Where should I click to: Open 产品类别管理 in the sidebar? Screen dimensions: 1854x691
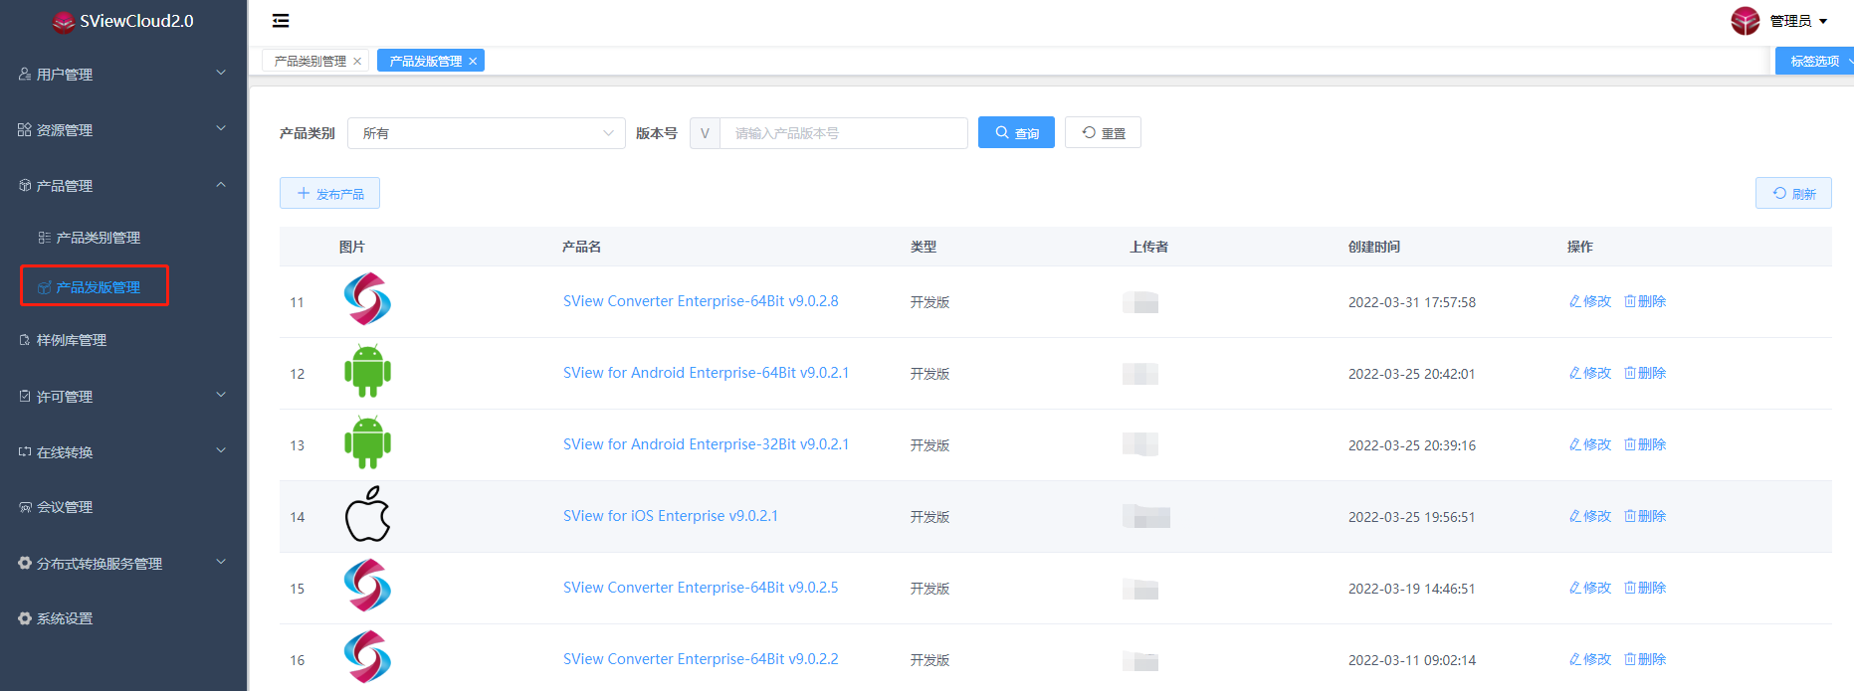point(98,238)
